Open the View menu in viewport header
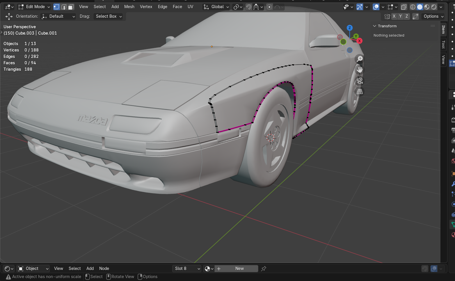This screenshot has height=281, width=455. [83, 7]
